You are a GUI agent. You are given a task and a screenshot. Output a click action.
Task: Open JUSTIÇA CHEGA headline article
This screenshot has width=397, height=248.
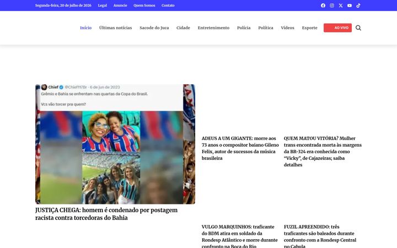point(106,214)
